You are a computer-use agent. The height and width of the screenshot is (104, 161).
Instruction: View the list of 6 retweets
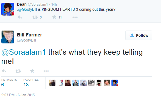click(x=9, y=83)
